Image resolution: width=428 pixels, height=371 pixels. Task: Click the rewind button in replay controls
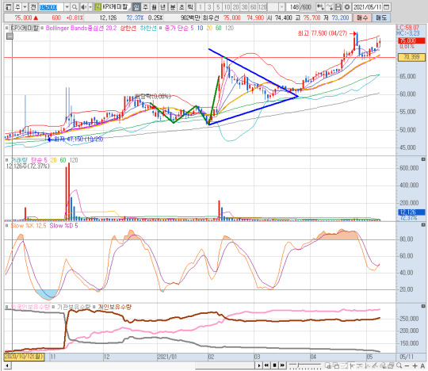(266, 365)
